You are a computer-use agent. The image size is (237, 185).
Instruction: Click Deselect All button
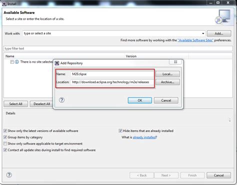[41, 104]
